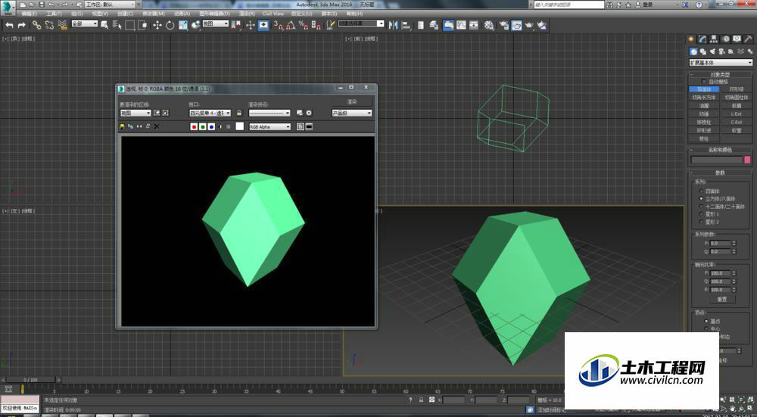This screenshot has height=417, width=757.
Task: Choose the Rectangular Selection Region tool
Action: [x=130, y=25]
